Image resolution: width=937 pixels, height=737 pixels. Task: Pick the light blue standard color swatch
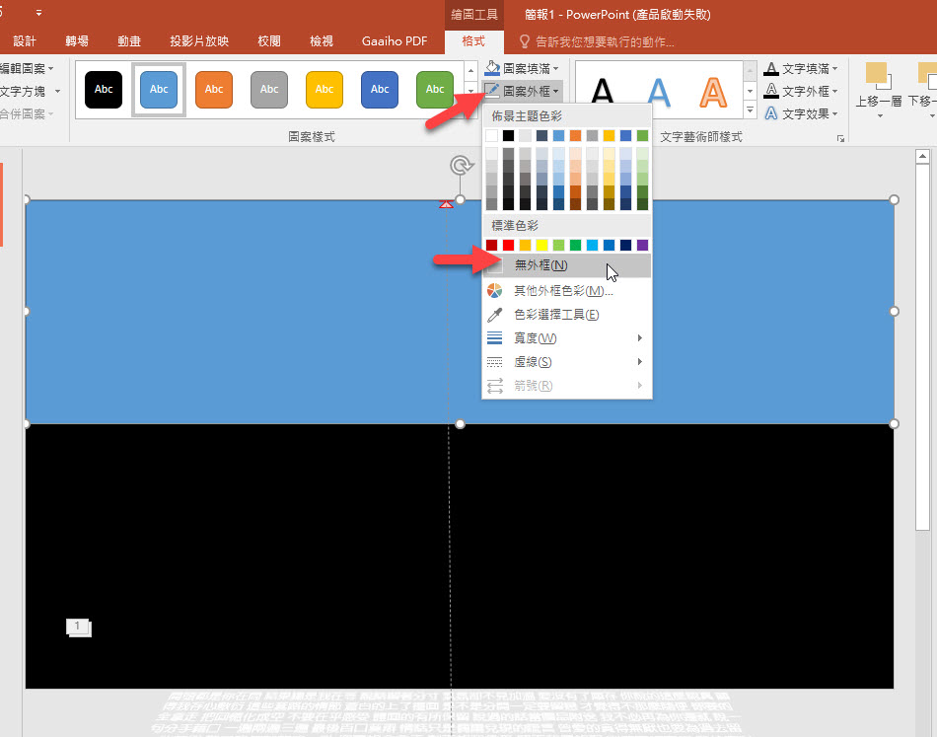[592, 245]
